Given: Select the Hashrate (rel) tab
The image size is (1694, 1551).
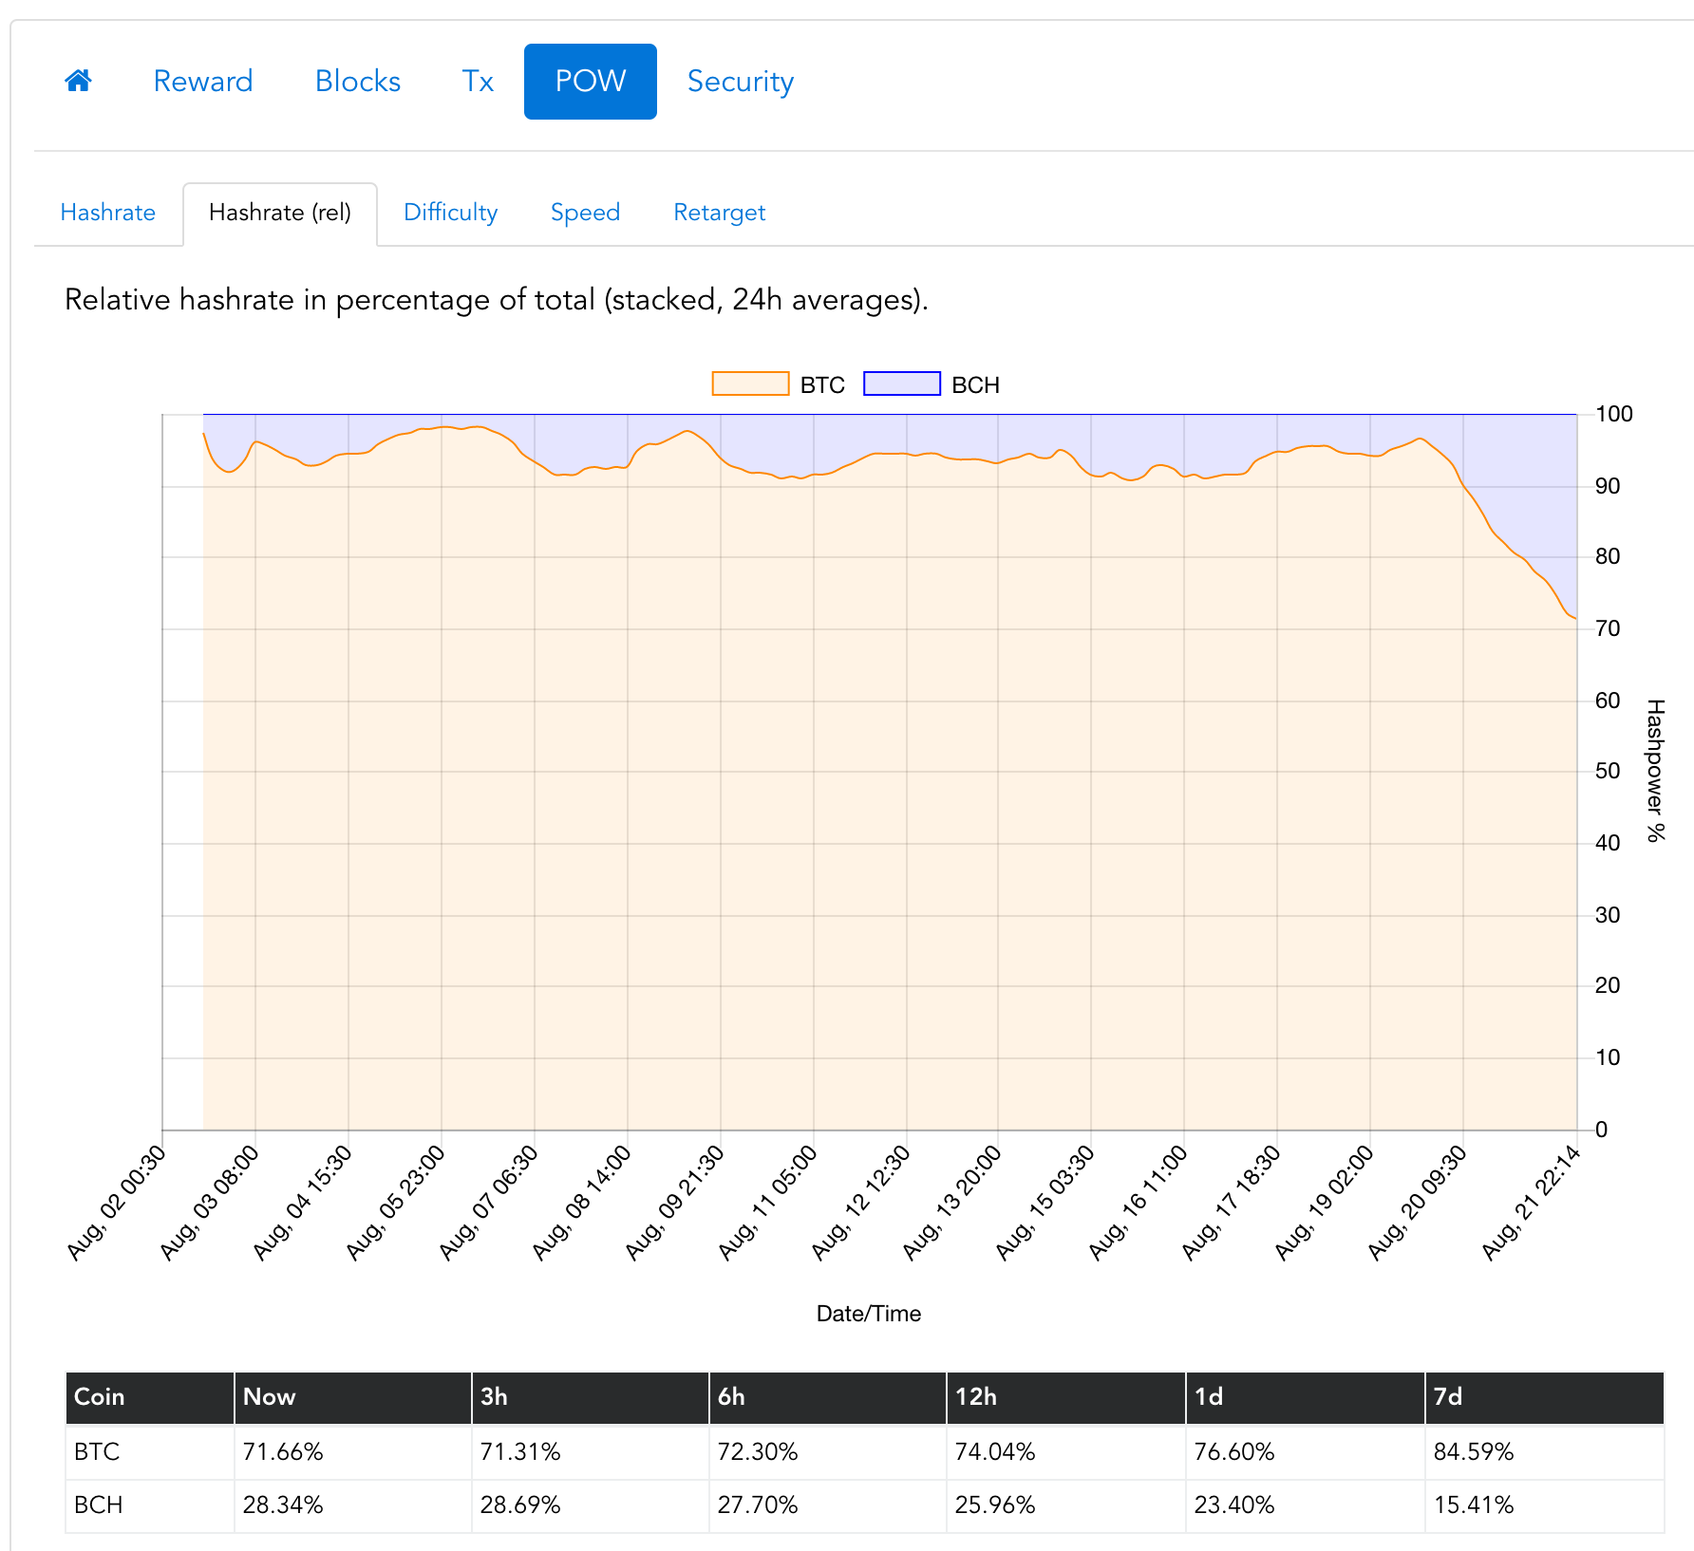Looking at the screenshot, I should 280,212.
